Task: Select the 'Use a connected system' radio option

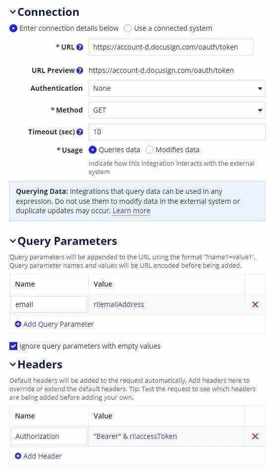Action: click(x=128, y=28)
